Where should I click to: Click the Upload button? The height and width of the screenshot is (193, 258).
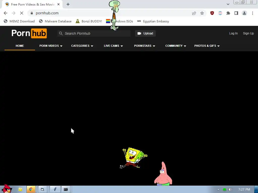coord(145,33)
